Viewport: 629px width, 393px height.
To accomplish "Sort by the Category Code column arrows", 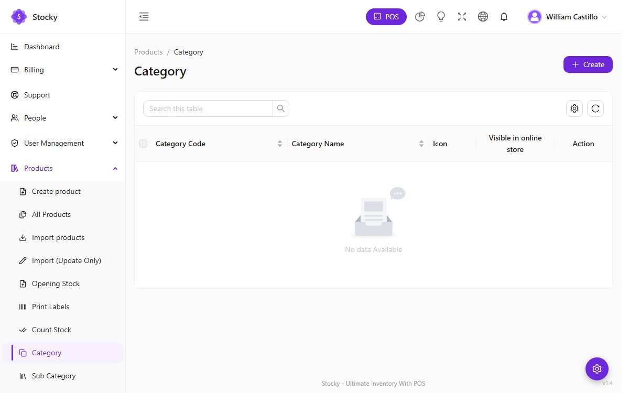I will pyautogui.click(x=280, y=144).
